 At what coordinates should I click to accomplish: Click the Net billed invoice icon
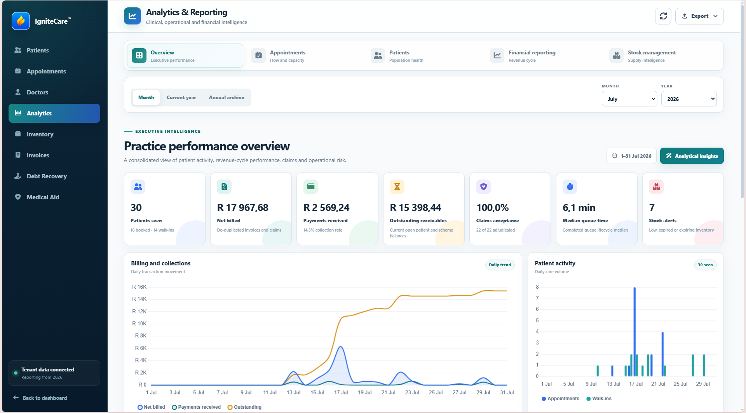(x=224, y=187)
